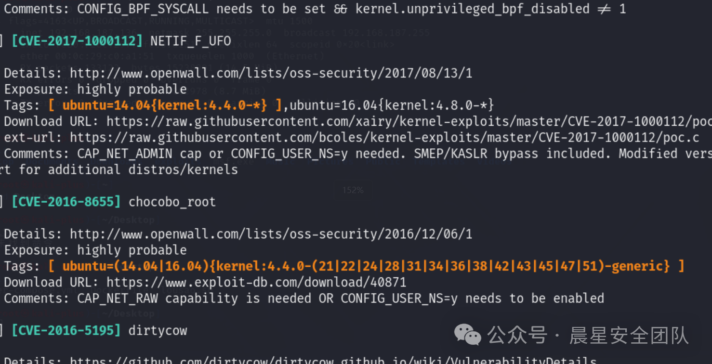This screenshot has height=364, width=712.
Task: Click the NETIF_F_UFO exploit name
Action: [x=190, y=41]
